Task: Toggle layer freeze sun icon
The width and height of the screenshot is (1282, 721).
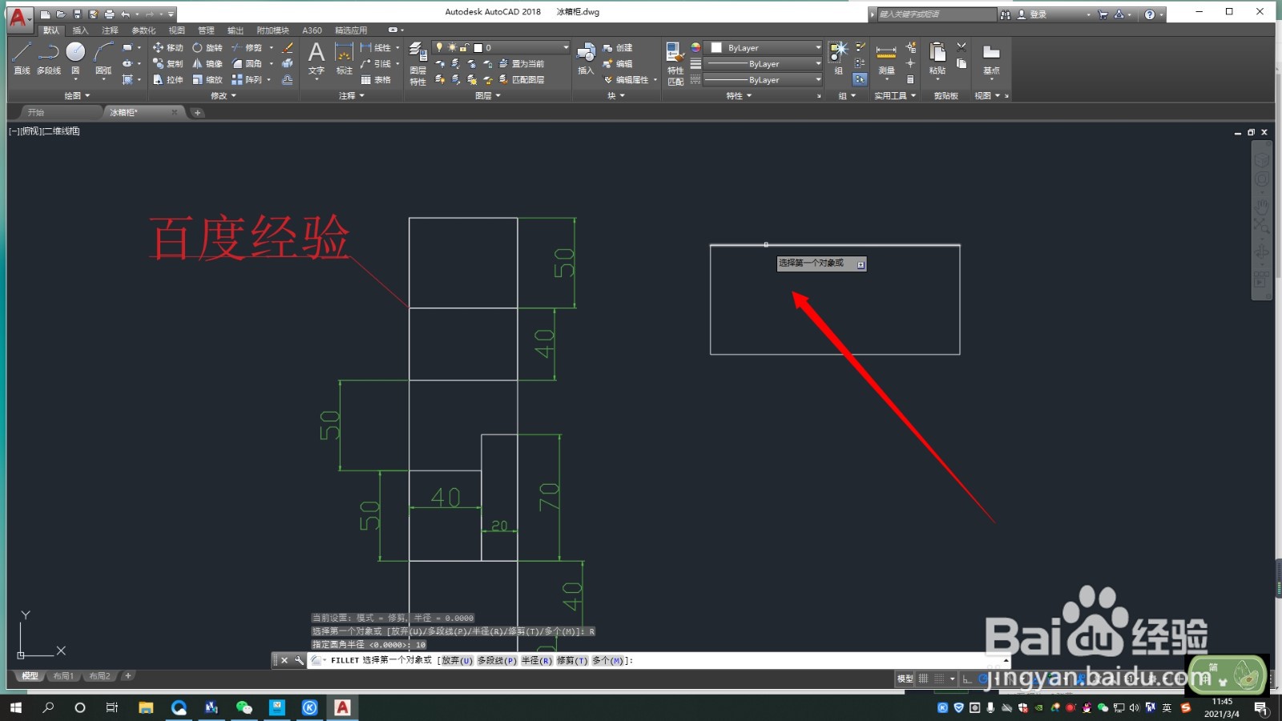Action: coord(452,48)
